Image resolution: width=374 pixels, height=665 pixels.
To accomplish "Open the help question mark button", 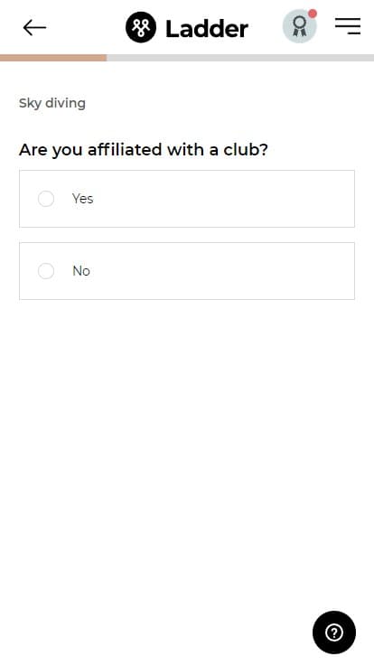I will pos(334,632).
